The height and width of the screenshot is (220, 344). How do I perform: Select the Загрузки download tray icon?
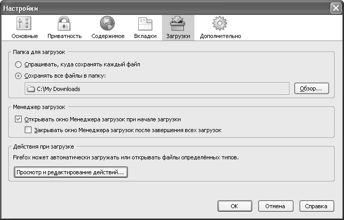click(x=178, y=24)
